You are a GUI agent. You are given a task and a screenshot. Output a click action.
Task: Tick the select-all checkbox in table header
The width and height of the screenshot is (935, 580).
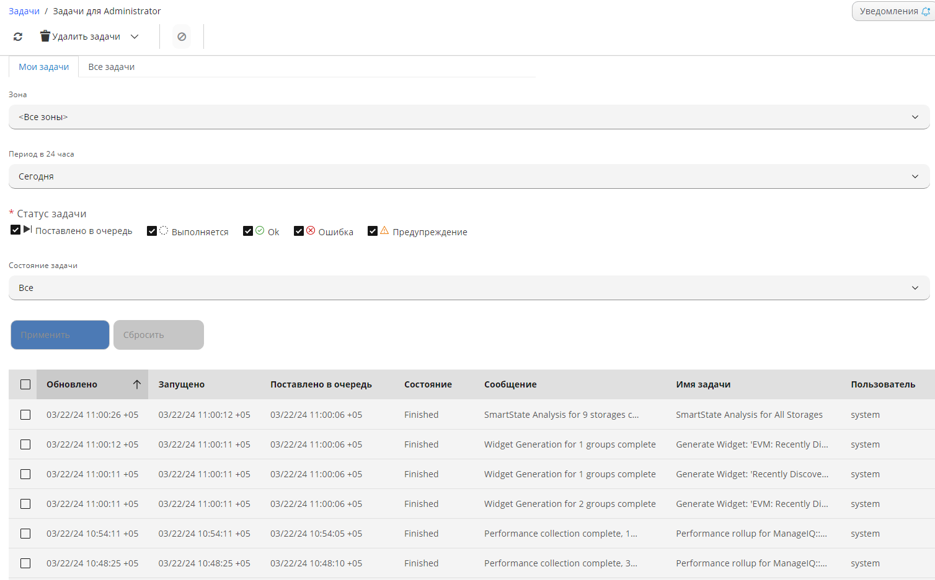pos(25,384)
